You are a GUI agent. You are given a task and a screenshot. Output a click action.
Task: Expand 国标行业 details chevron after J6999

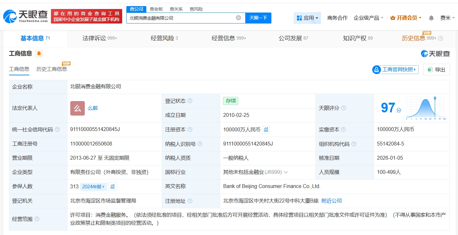click(x=286, y=172)
